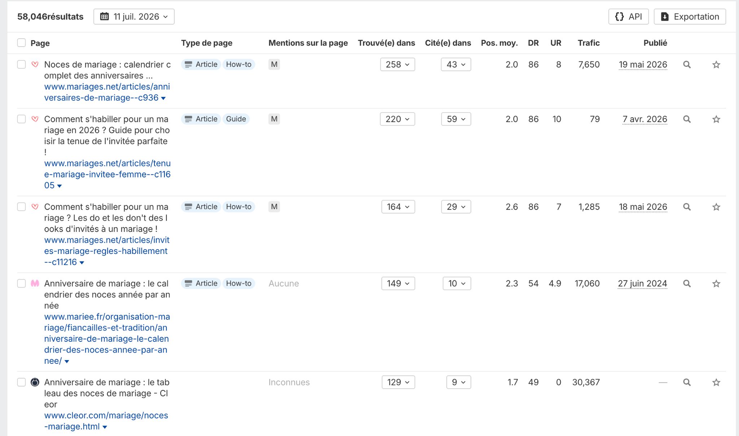Open the www.cleor.com/mariage/noces-mariage.html link
Image resolution: width=739 pixels, height=436 pixels.
106,421
